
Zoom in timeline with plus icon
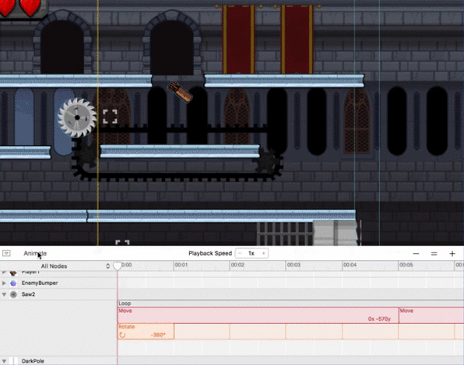click(452, 253)
